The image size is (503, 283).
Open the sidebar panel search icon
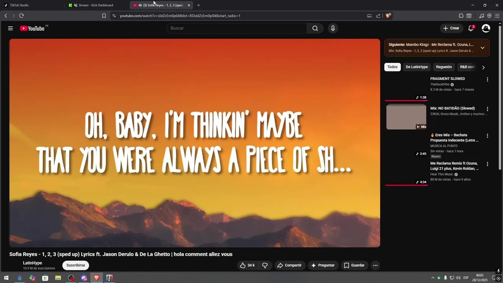[469, 16]
